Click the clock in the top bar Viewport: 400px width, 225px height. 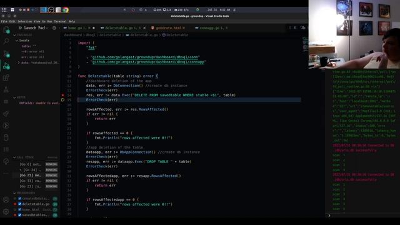[x=219, y=10]
